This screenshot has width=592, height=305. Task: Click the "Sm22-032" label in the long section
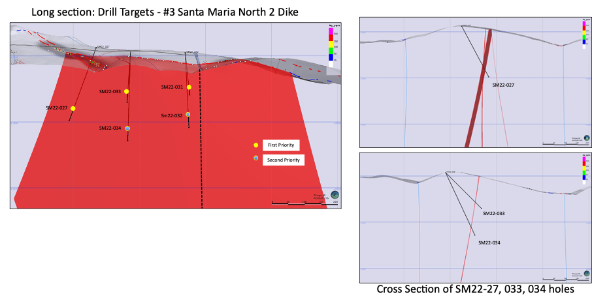click(172, 115)
